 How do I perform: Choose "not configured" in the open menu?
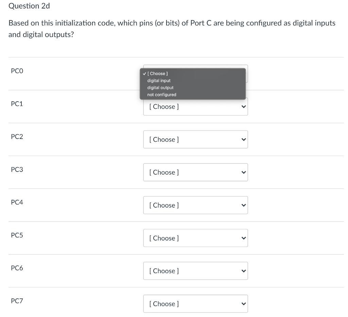(161, 94)
